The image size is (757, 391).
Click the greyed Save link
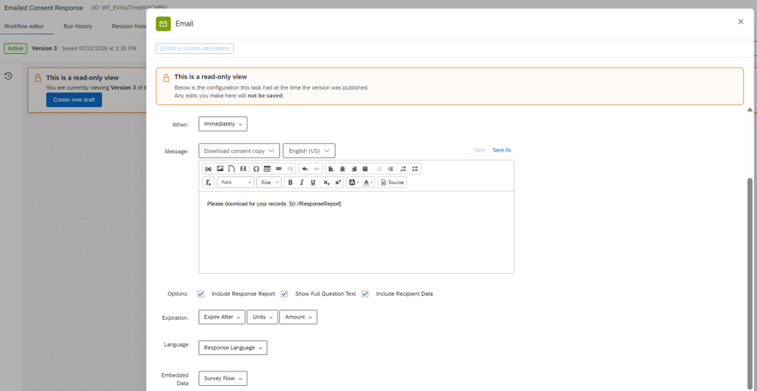[x=480, y=150]
